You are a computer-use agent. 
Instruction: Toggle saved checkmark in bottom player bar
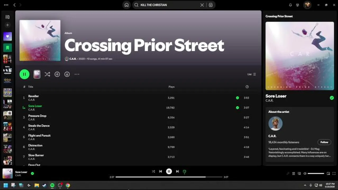point(32,173)
